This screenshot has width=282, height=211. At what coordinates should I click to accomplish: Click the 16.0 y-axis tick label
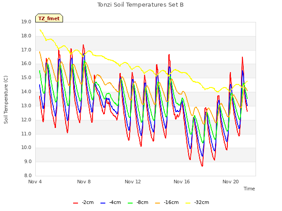point(26,64)
